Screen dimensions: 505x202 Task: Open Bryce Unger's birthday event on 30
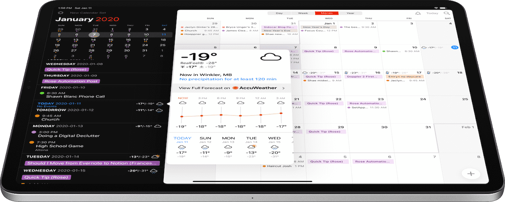click(238, 27)
